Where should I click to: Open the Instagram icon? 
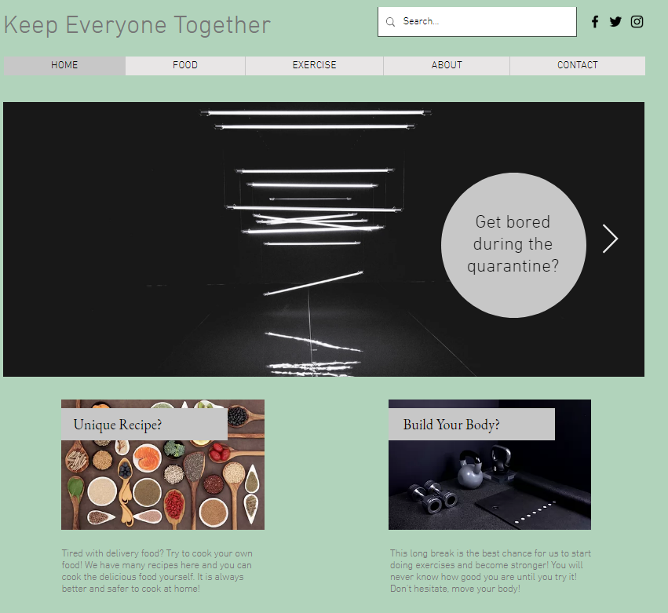(x=637, y=21)
